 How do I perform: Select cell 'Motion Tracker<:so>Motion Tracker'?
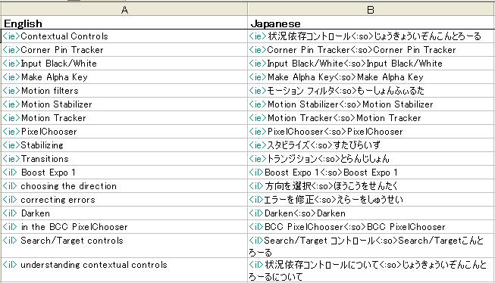(x=371, y=117)
